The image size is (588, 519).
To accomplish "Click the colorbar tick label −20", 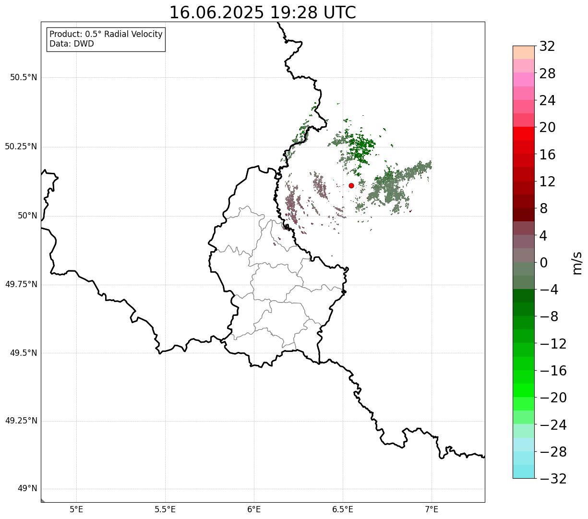I will pyautogui.click(x=553, y=398).
